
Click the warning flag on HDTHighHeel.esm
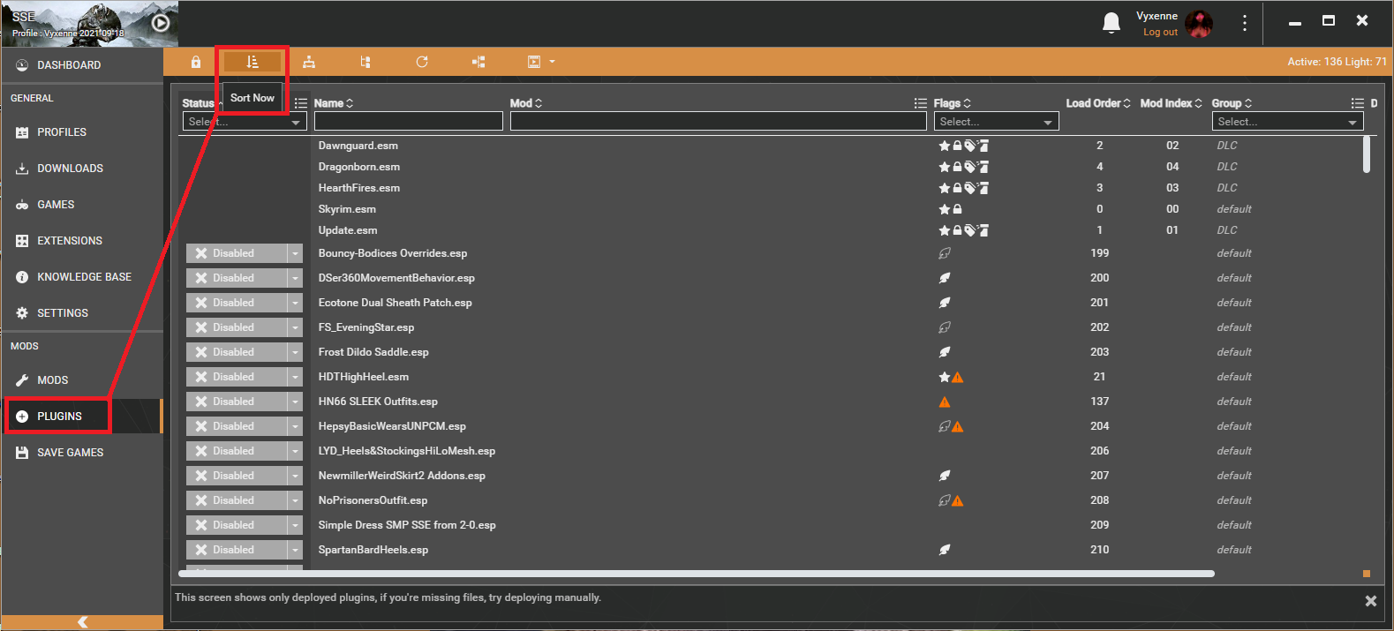(x=958, y=377)
